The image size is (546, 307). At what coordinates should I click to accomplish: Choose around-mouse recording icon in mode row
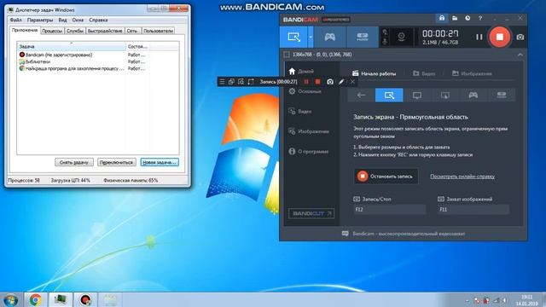pos(445,95)
